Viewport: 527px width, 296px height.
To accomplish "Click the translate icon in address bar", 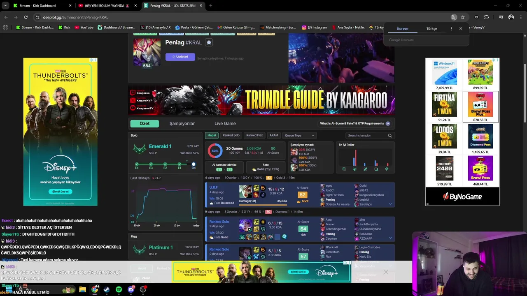I will 454,17.
